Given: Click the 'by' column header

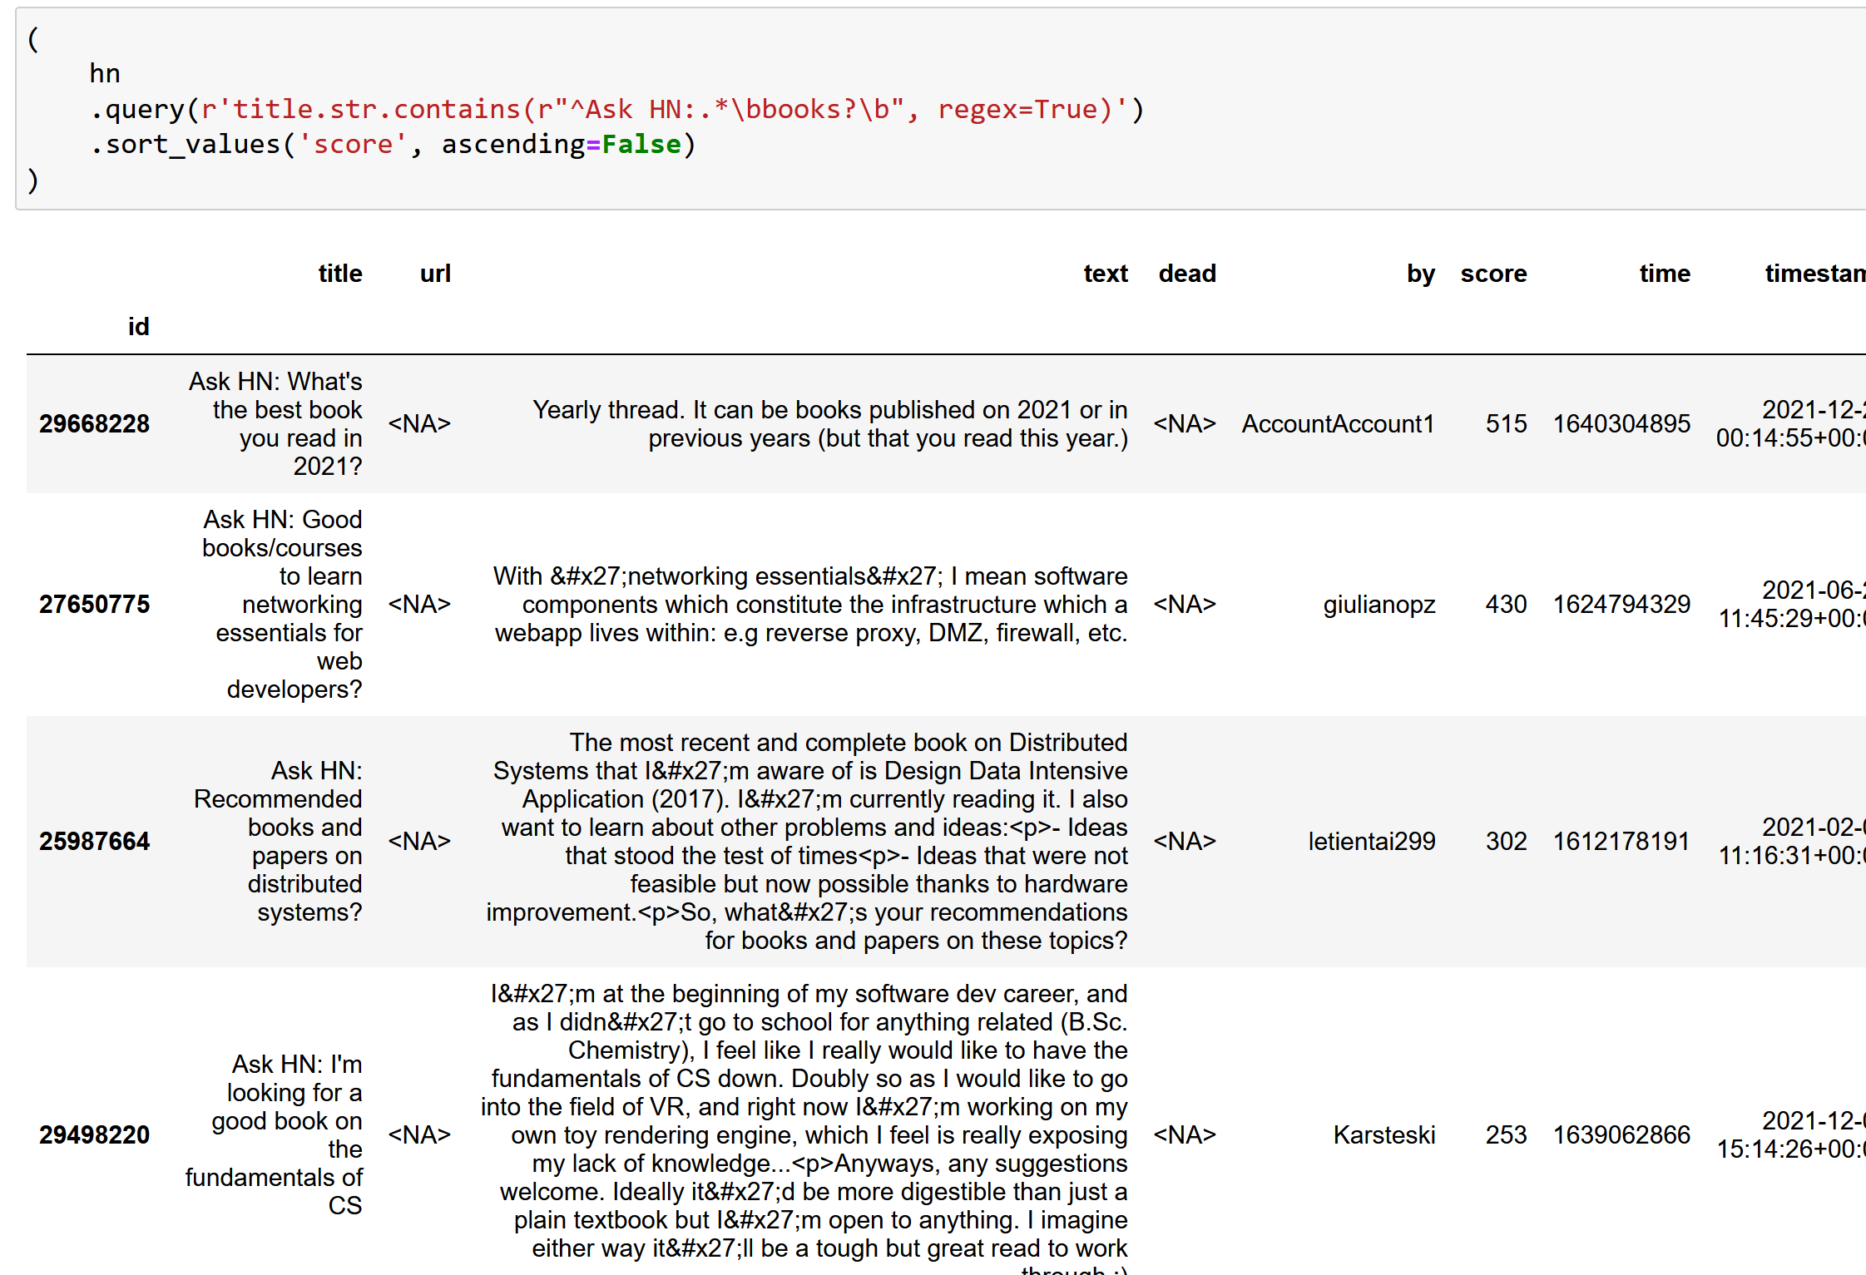Looking at the screenshot, I should click(x=1420, y=274).
